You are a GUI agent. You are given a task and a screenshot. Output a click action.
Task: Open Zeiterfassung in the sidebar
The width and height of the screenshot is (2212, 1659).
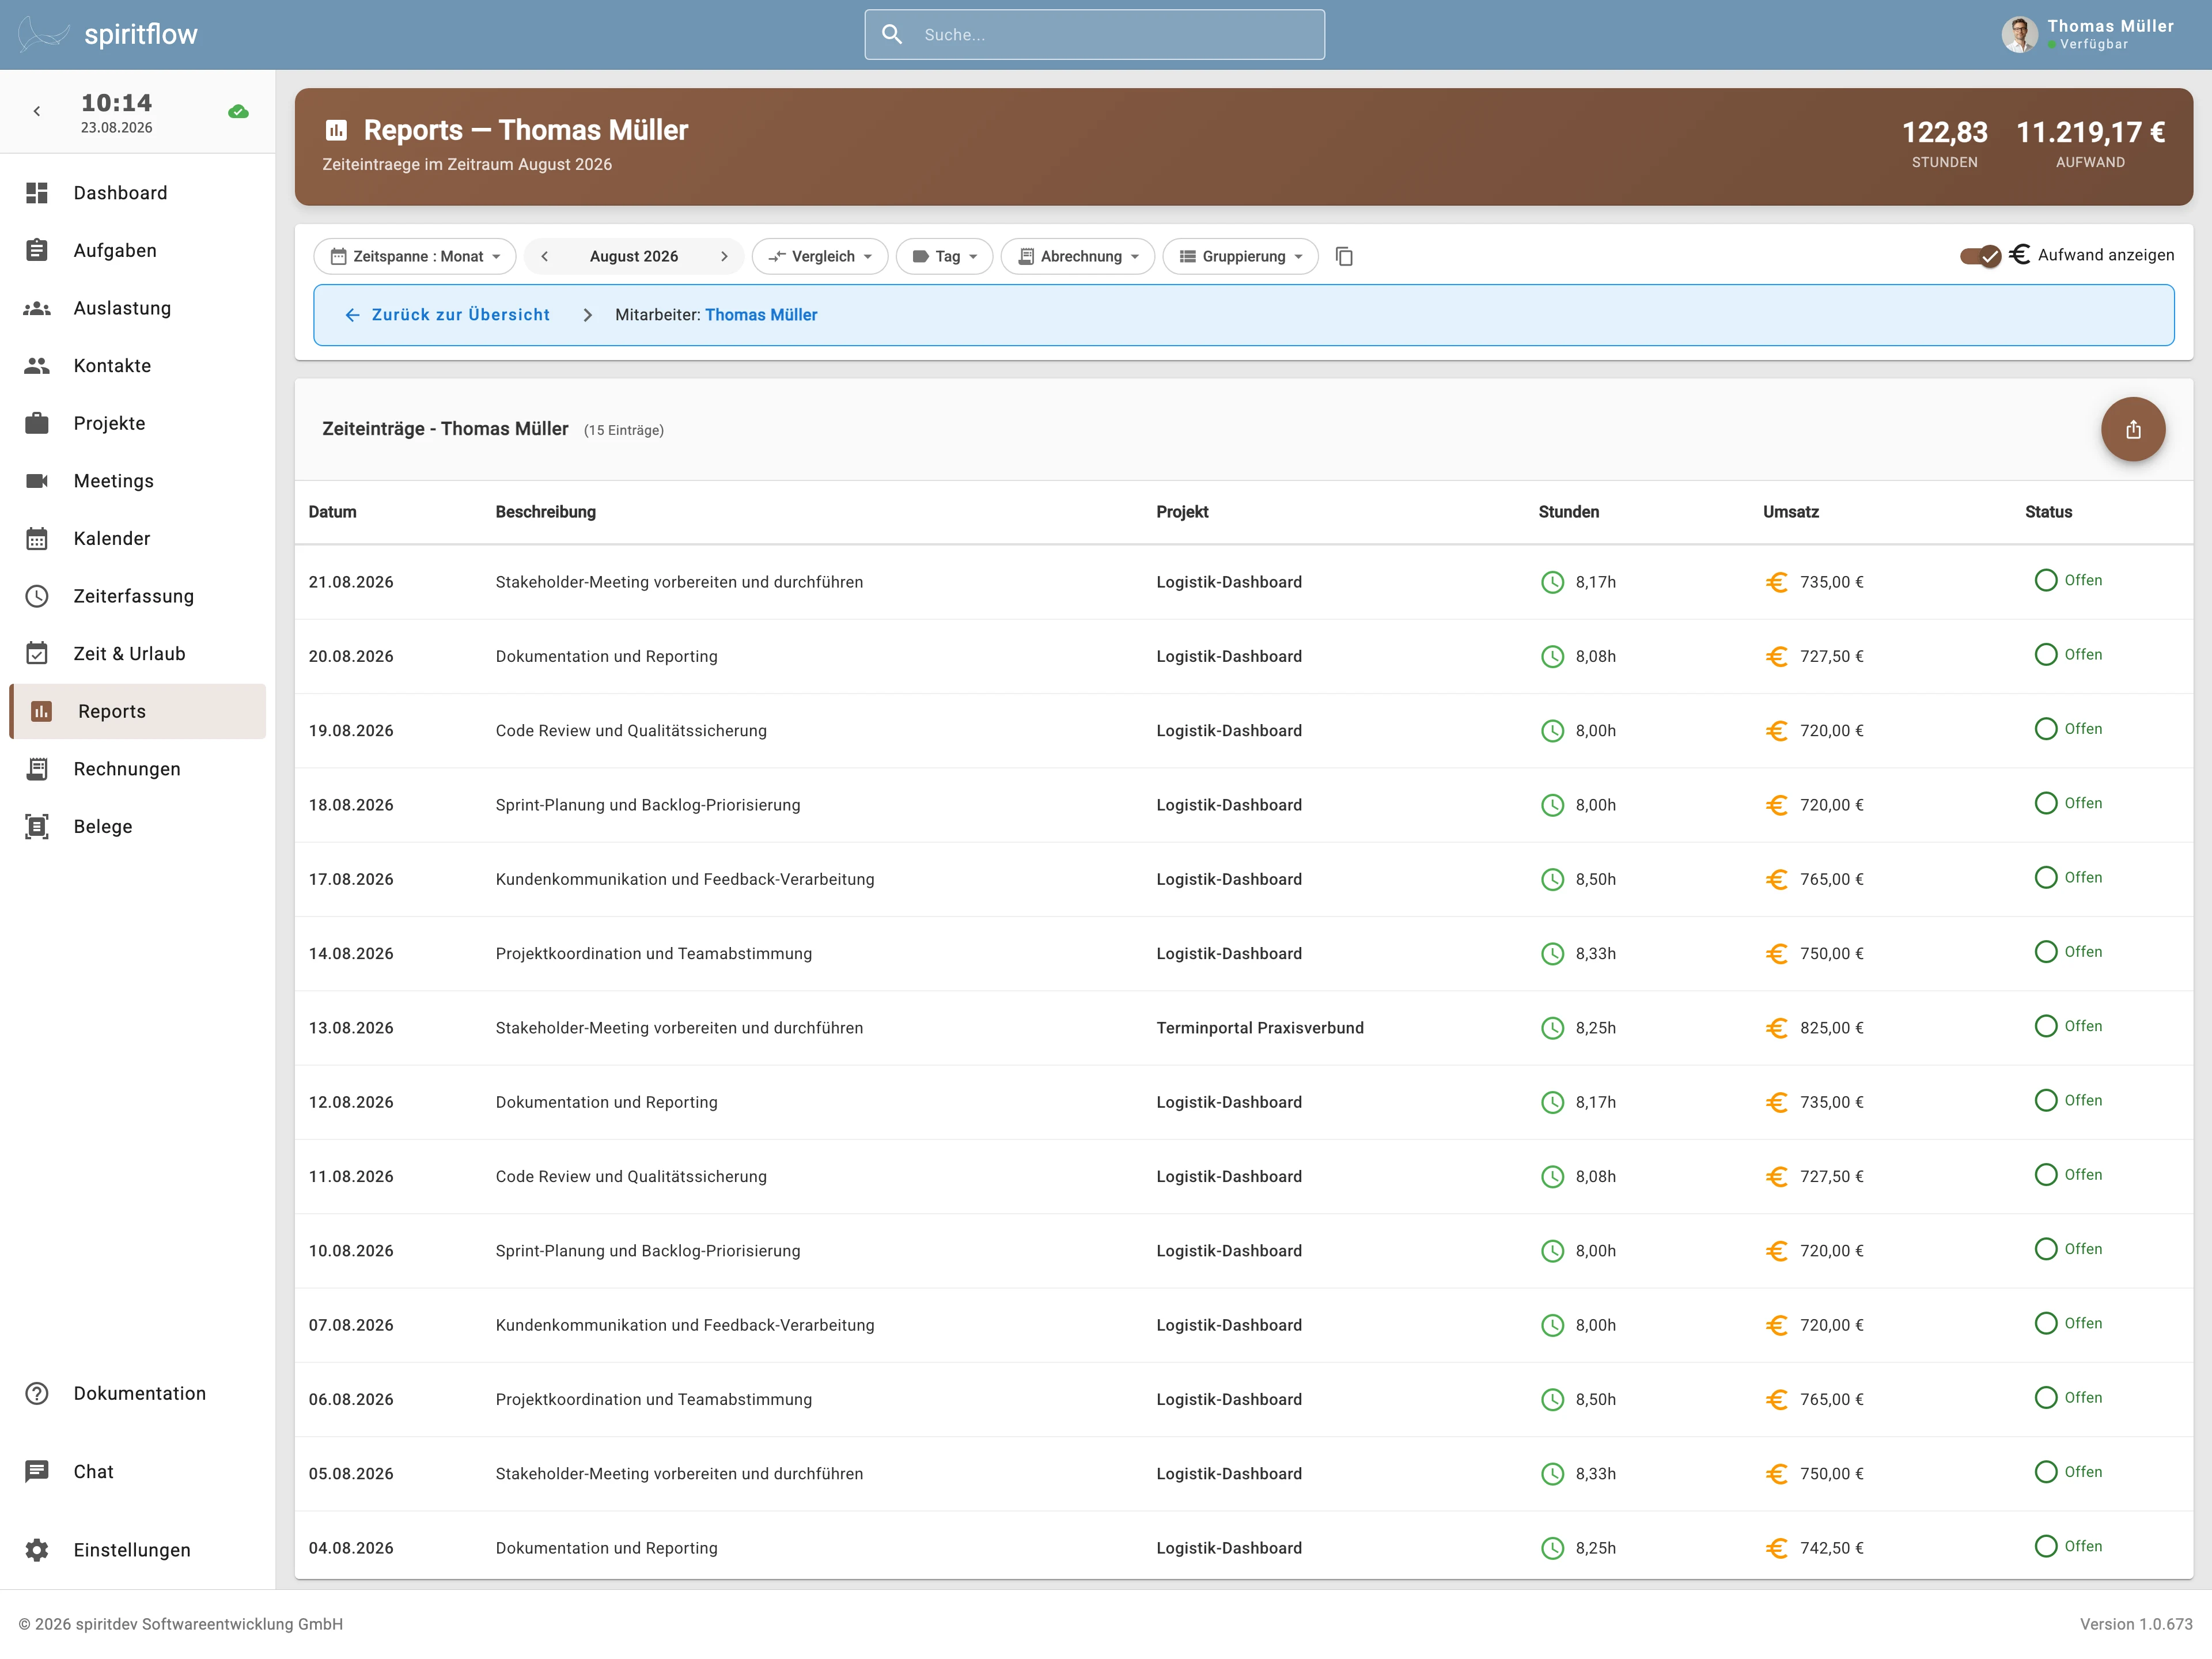(x=138, y=596)
